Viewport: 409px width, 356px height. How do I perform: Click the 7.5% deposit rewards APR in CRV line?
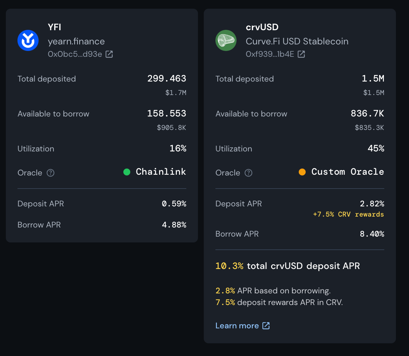pos(279,302)
